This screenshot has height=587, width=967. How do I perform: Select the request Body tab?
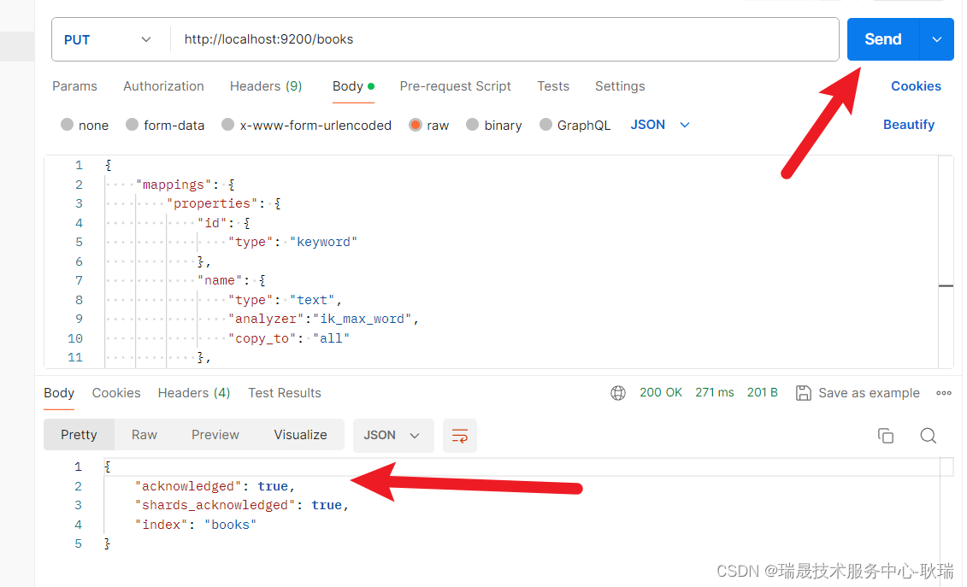pos(353,86)
